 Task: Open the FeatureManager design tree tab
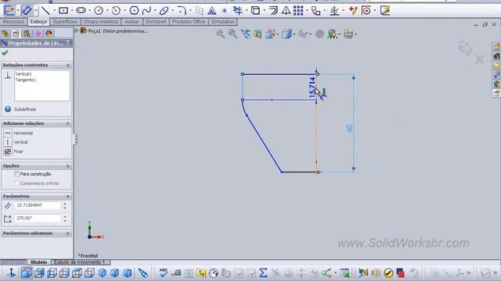click(5, 34)
